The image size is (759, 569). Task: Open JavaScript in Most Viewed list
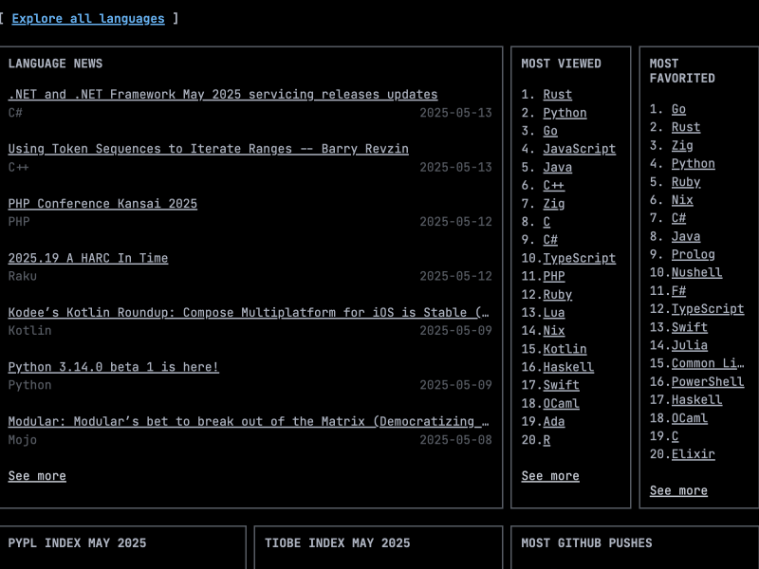pos(580,149)
